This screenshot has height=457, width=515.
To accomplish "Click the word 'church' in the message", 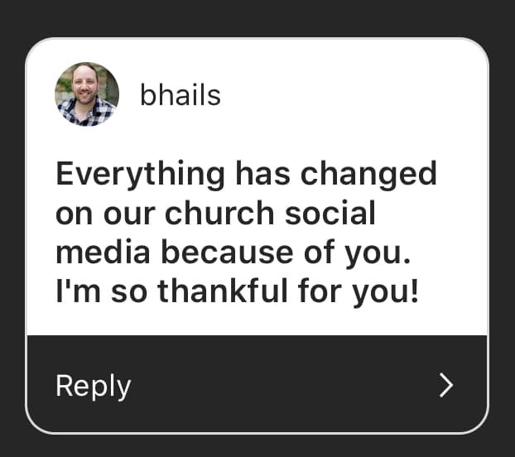I will click(219, 213).
